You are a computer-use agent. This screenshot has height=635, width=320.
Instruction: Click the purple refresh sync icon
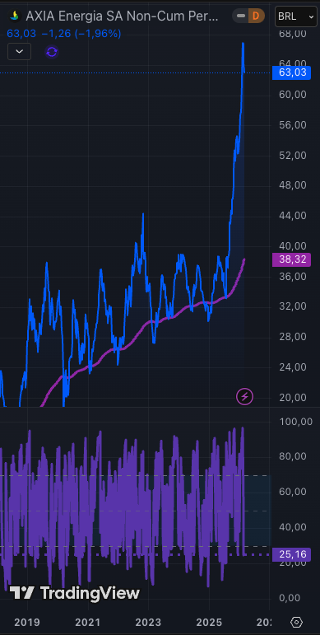[52, 52]
